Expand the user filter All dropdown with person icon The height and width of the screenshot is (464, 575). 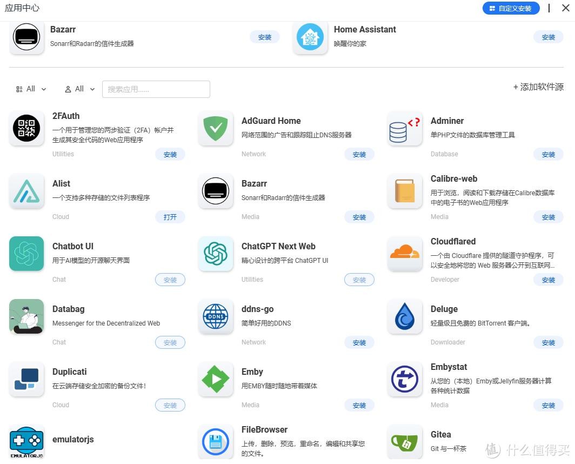tap(80, 89)
